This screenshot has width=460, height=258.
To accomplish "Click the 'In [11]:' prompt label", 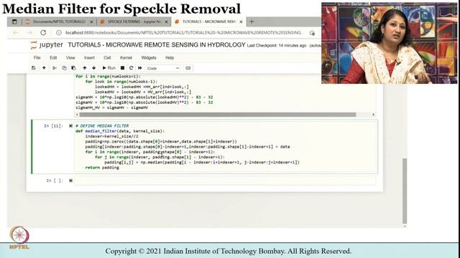I will pos(53,126).
